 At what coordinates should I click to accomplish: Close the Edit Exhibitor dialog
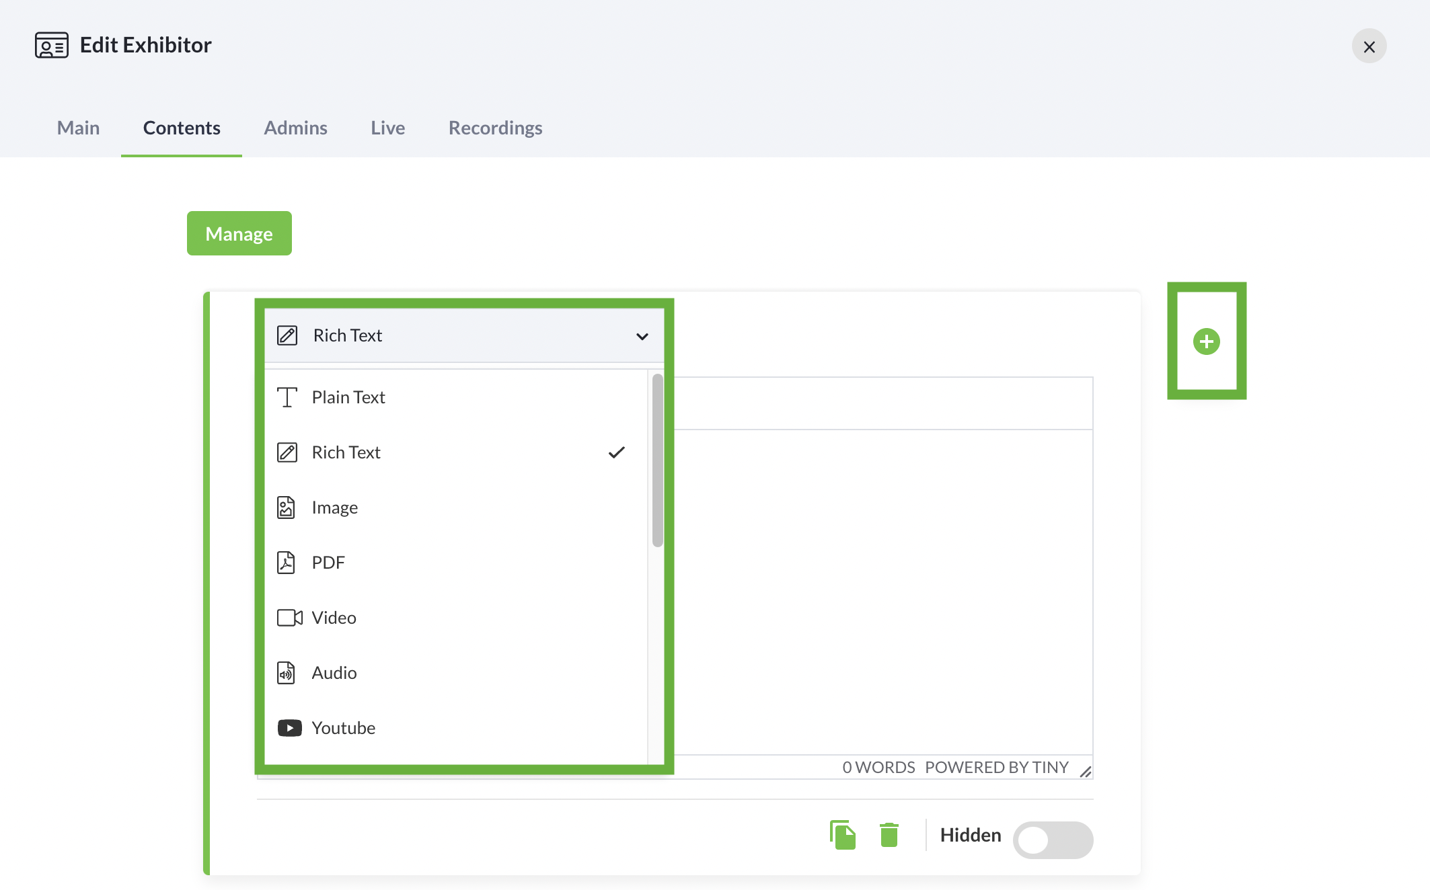1369,46
